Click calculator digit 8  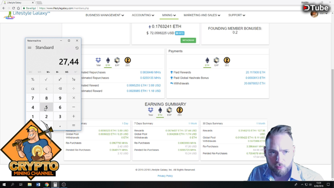pyautogui.click(x=46, y=98)
